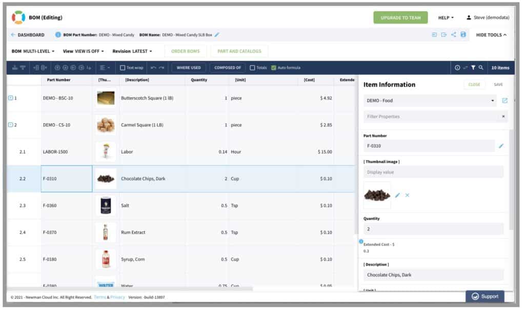Image resolution: width=525 pixels, height=312 pixels.
Task: Click the blue info icon beside BOM Part Number
Action: (58, 34)
